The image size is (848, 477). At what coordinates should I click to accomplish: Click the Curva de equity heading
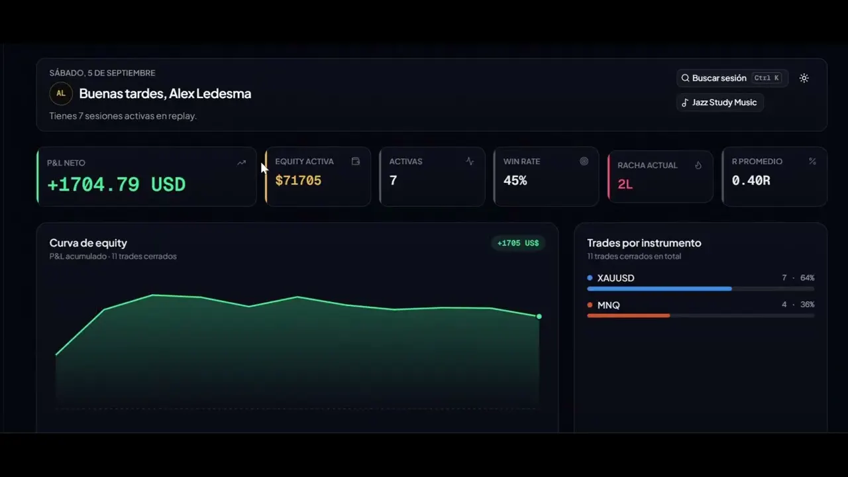pos(88,243)
